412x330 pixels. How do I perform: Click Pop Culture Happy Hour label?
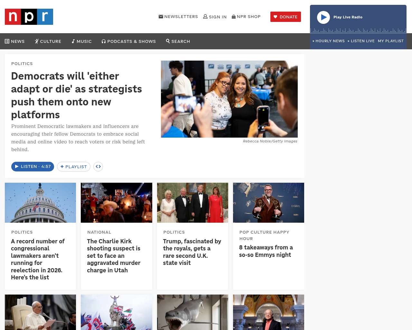pyautogui.click(x=264, y=235)
